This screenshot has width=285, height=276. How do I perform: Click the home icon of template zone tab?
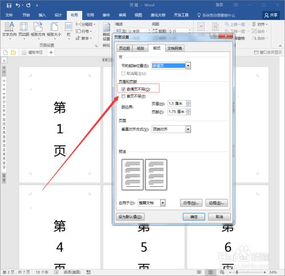click(x=24, y=53)
